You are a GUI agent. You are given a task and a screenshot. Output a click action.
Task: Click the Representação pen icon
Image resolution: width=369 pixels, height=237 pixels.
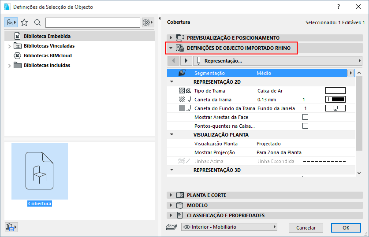tap(198, 61)
